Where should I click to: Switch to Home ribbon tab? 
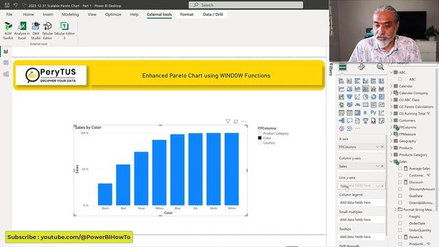pos(28,14)
